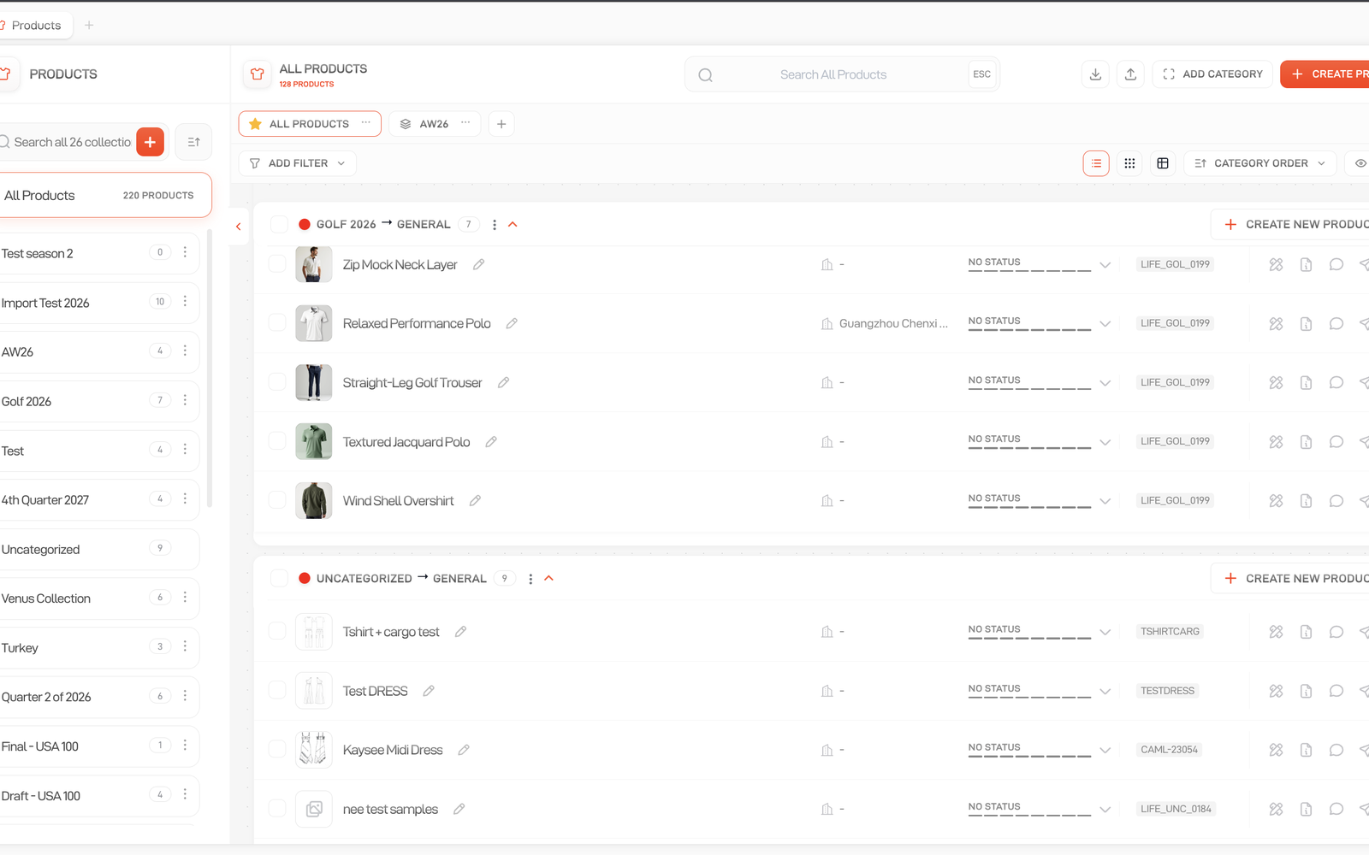Open comments for Zip Mock Neck Layer
The width and height of the screenshot is (1369, 855).
tap(1336, 265)
